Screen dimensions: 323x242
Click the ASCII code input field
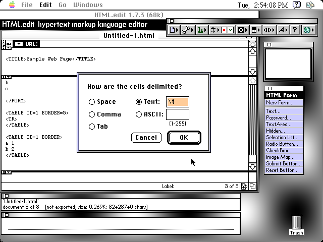(x=177, y=114)
